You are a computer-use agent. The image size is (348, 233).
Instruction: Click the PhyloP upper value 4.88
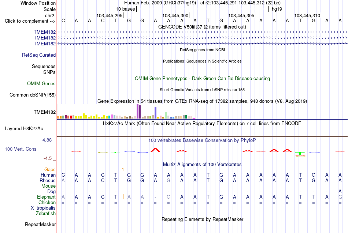[47, 140]
